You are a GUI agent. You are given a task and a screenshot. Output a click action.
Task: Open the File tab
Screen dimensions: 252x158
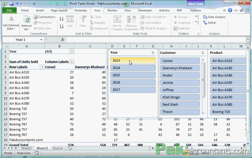pos(9,11)
